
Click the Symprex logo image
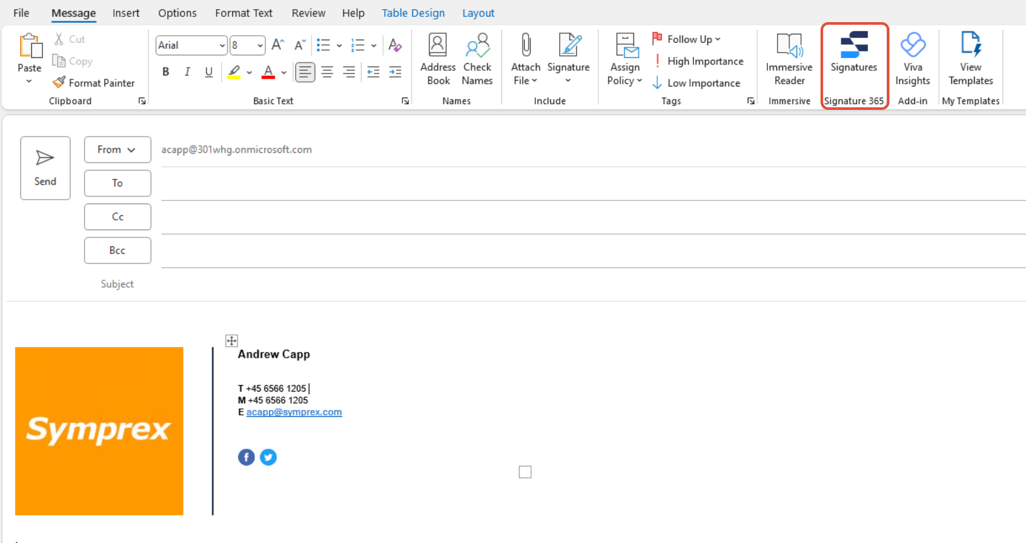point(99,431)
